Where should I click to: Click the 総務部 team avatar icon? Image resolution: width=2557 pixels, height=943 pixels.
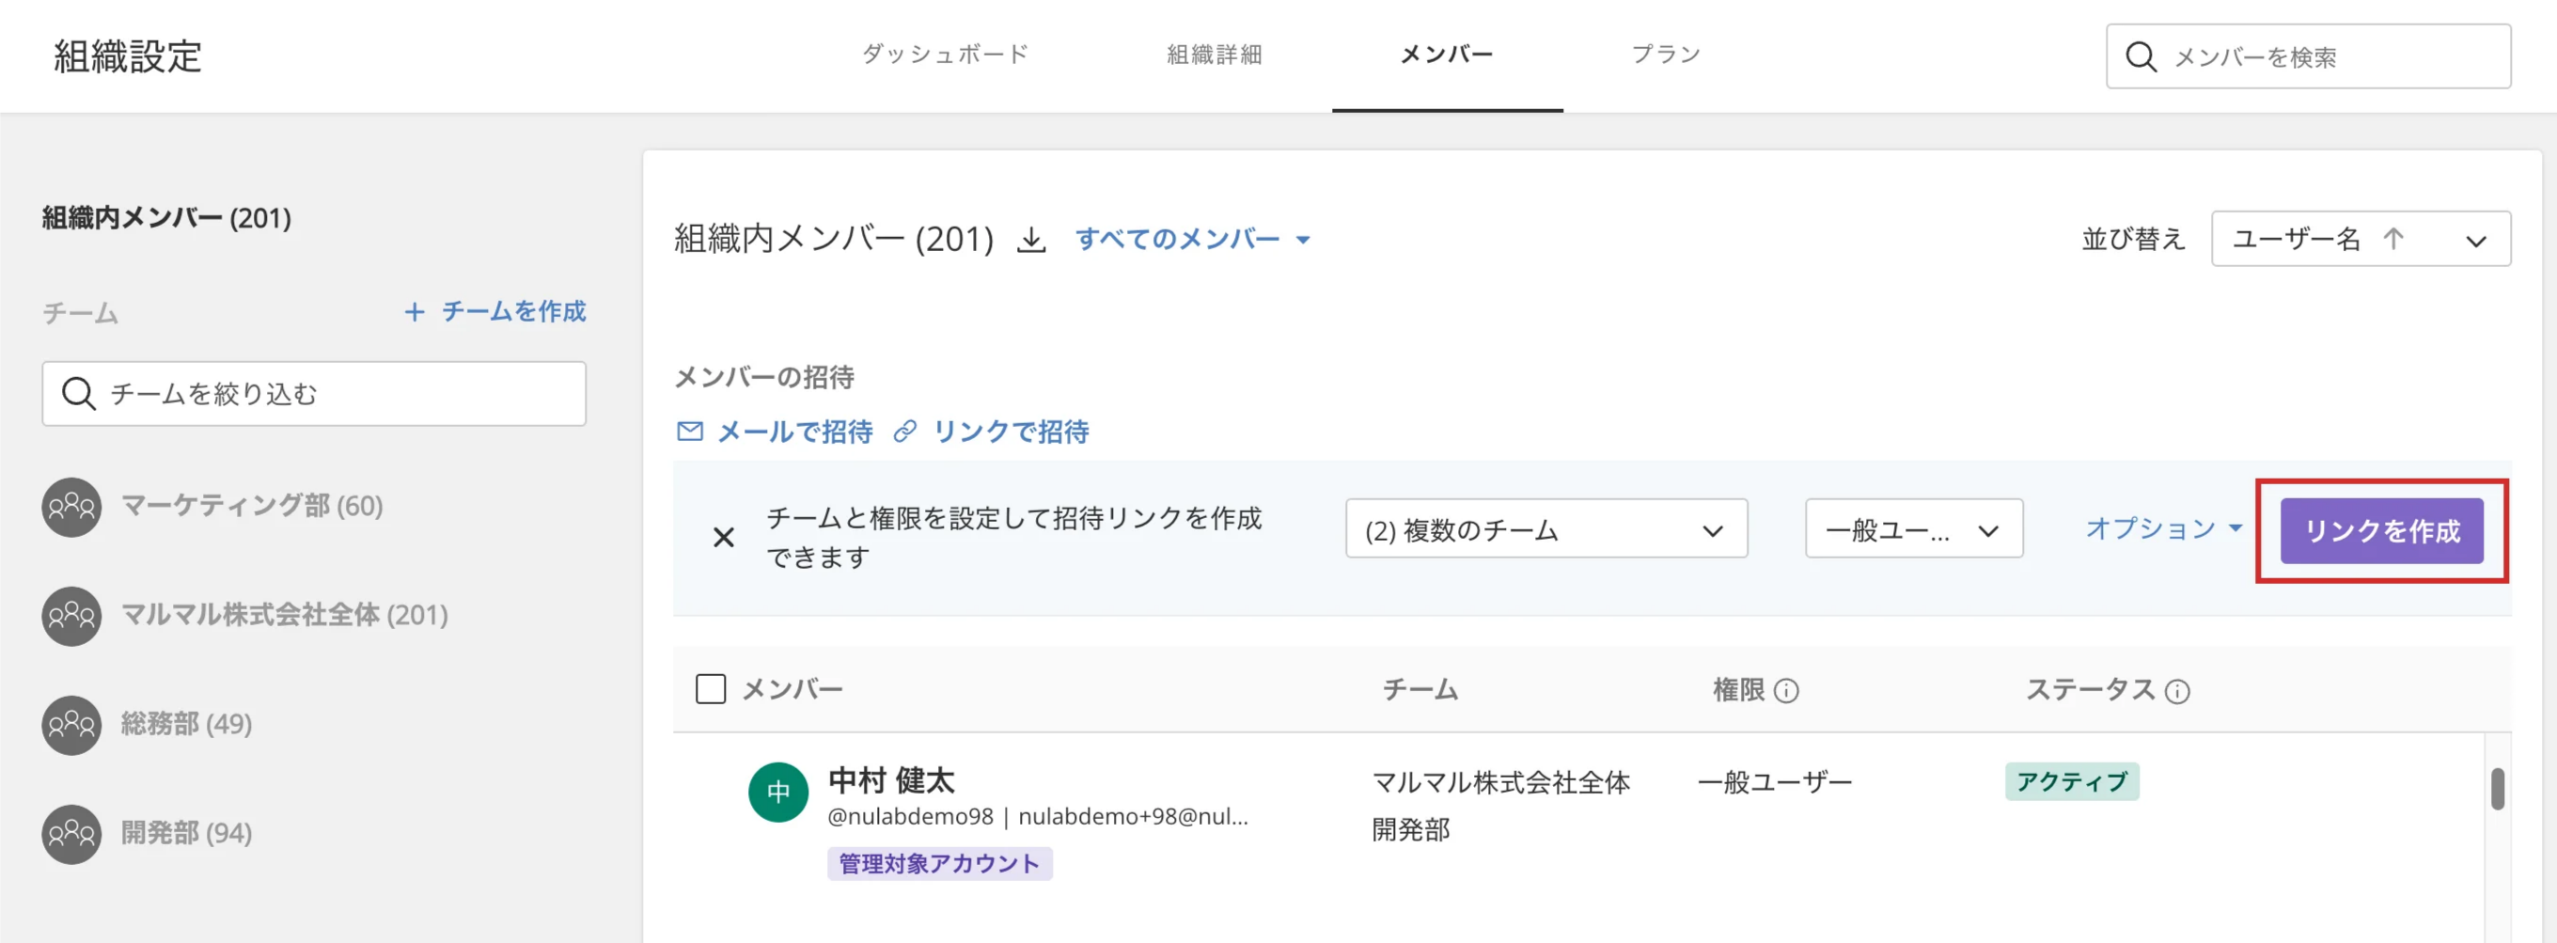(x=71, y=725)
